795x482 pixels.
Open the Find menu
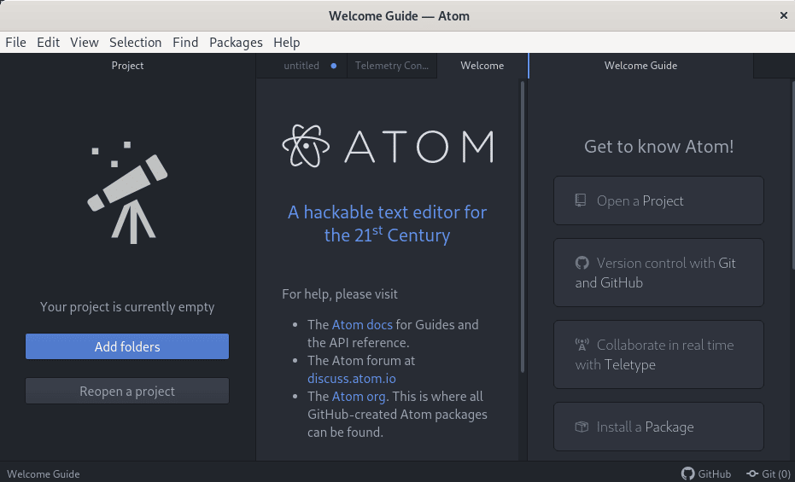coord(185,42)
